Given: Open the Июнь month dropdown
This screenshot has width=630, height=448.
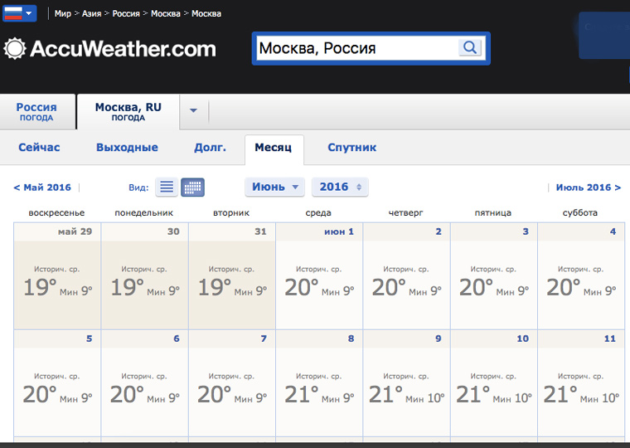Looking at the screenshot, I should point(274,187).
